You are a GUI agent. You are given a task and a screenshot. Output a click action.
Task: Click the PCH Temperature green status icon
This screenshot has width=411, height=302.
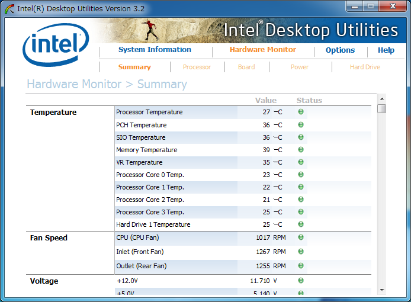(301, 124)
